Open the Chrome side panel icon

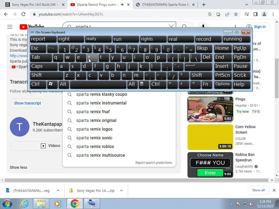[x=256, y=14]
